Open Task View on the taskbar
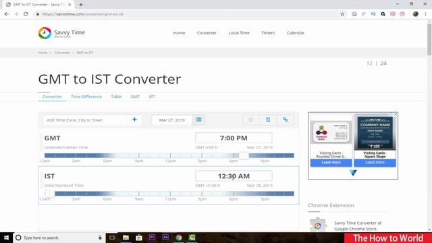432x243 pixels. click(112, 238)
